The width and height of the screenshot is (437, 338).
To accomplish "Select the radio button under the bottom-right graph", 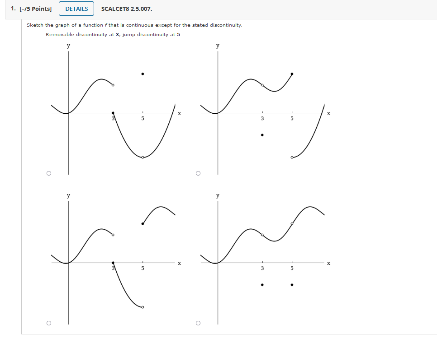I will click(198, 323).
